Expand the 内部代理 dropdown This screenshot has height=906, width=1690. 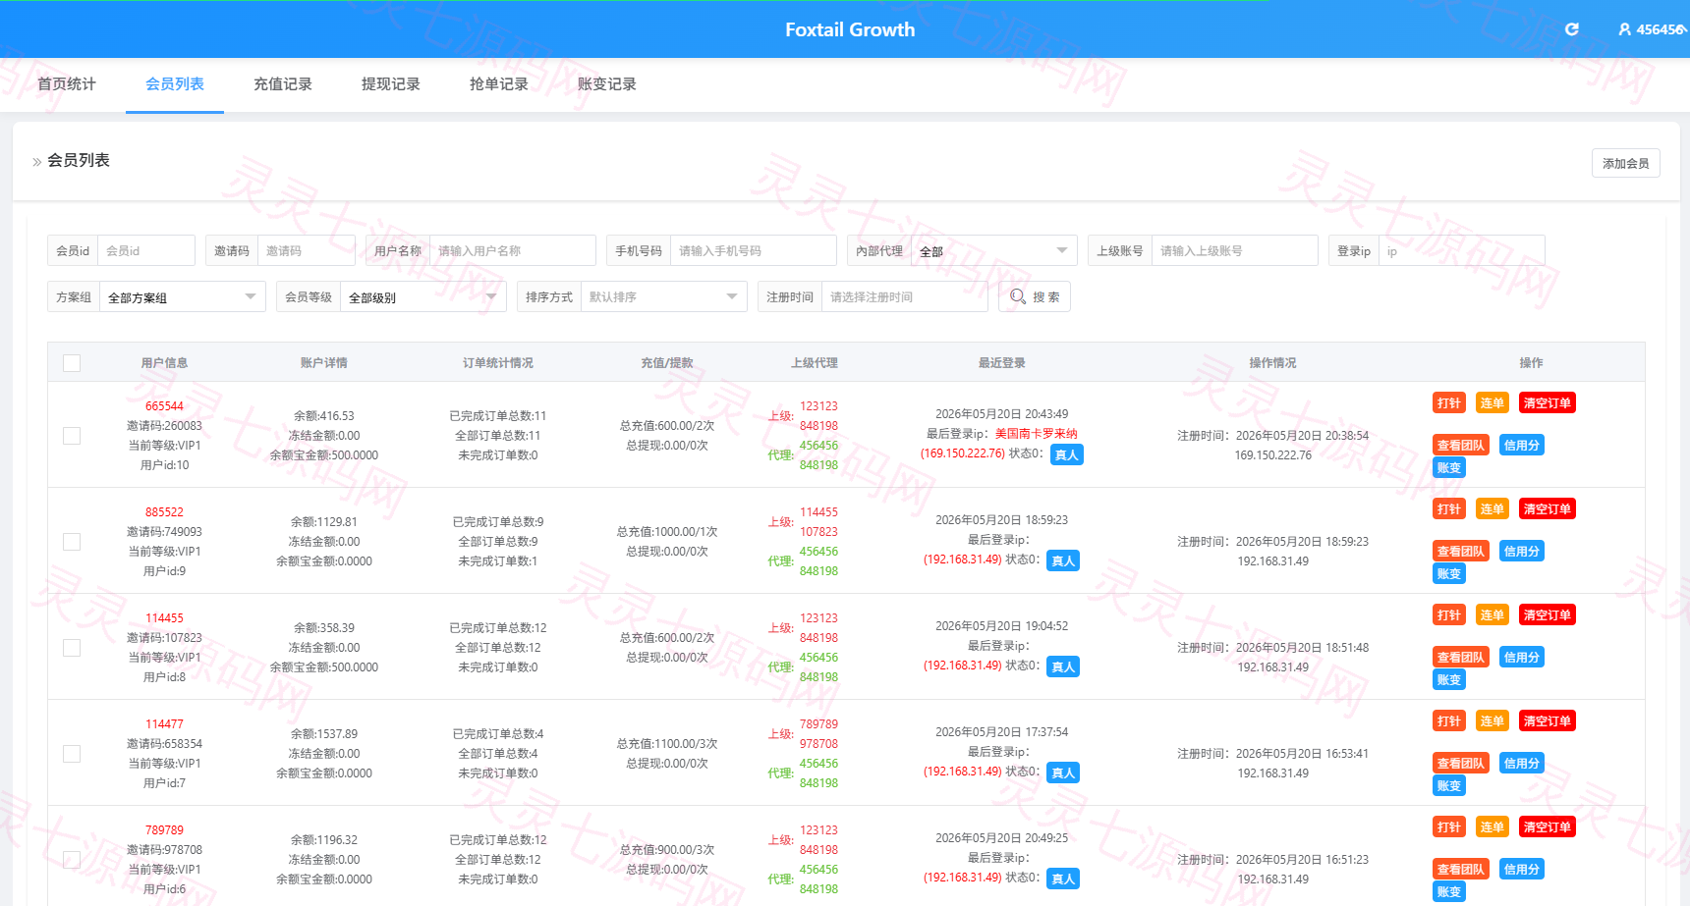click(993, 250)
